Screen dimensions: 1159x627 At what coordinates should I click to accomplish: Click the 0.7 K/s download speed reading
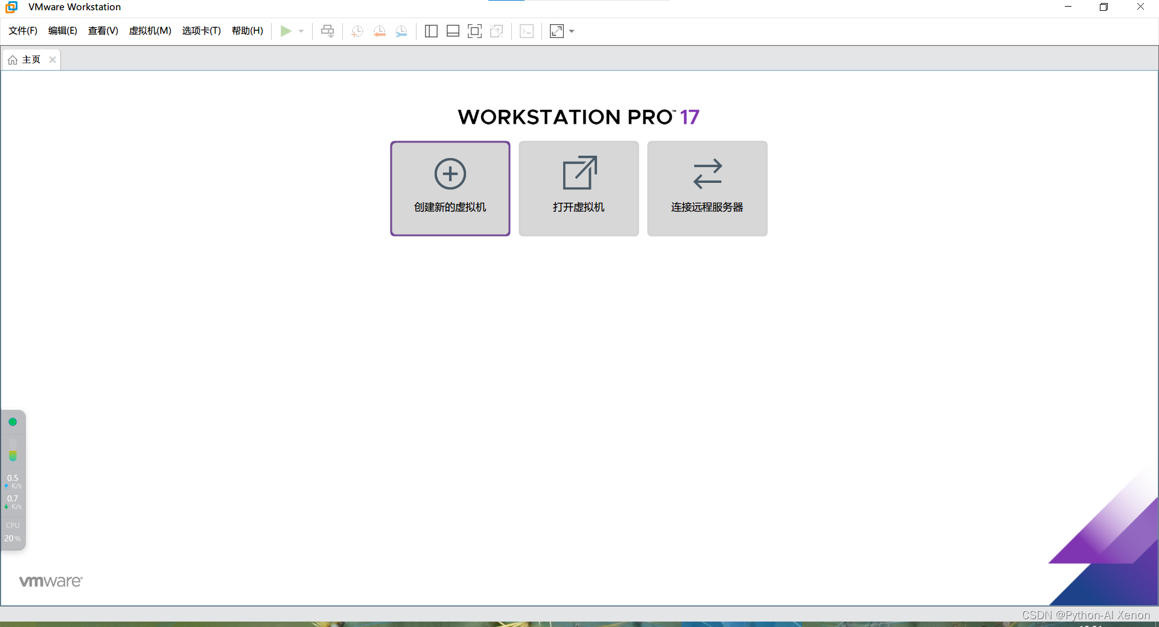pos(13,502)
